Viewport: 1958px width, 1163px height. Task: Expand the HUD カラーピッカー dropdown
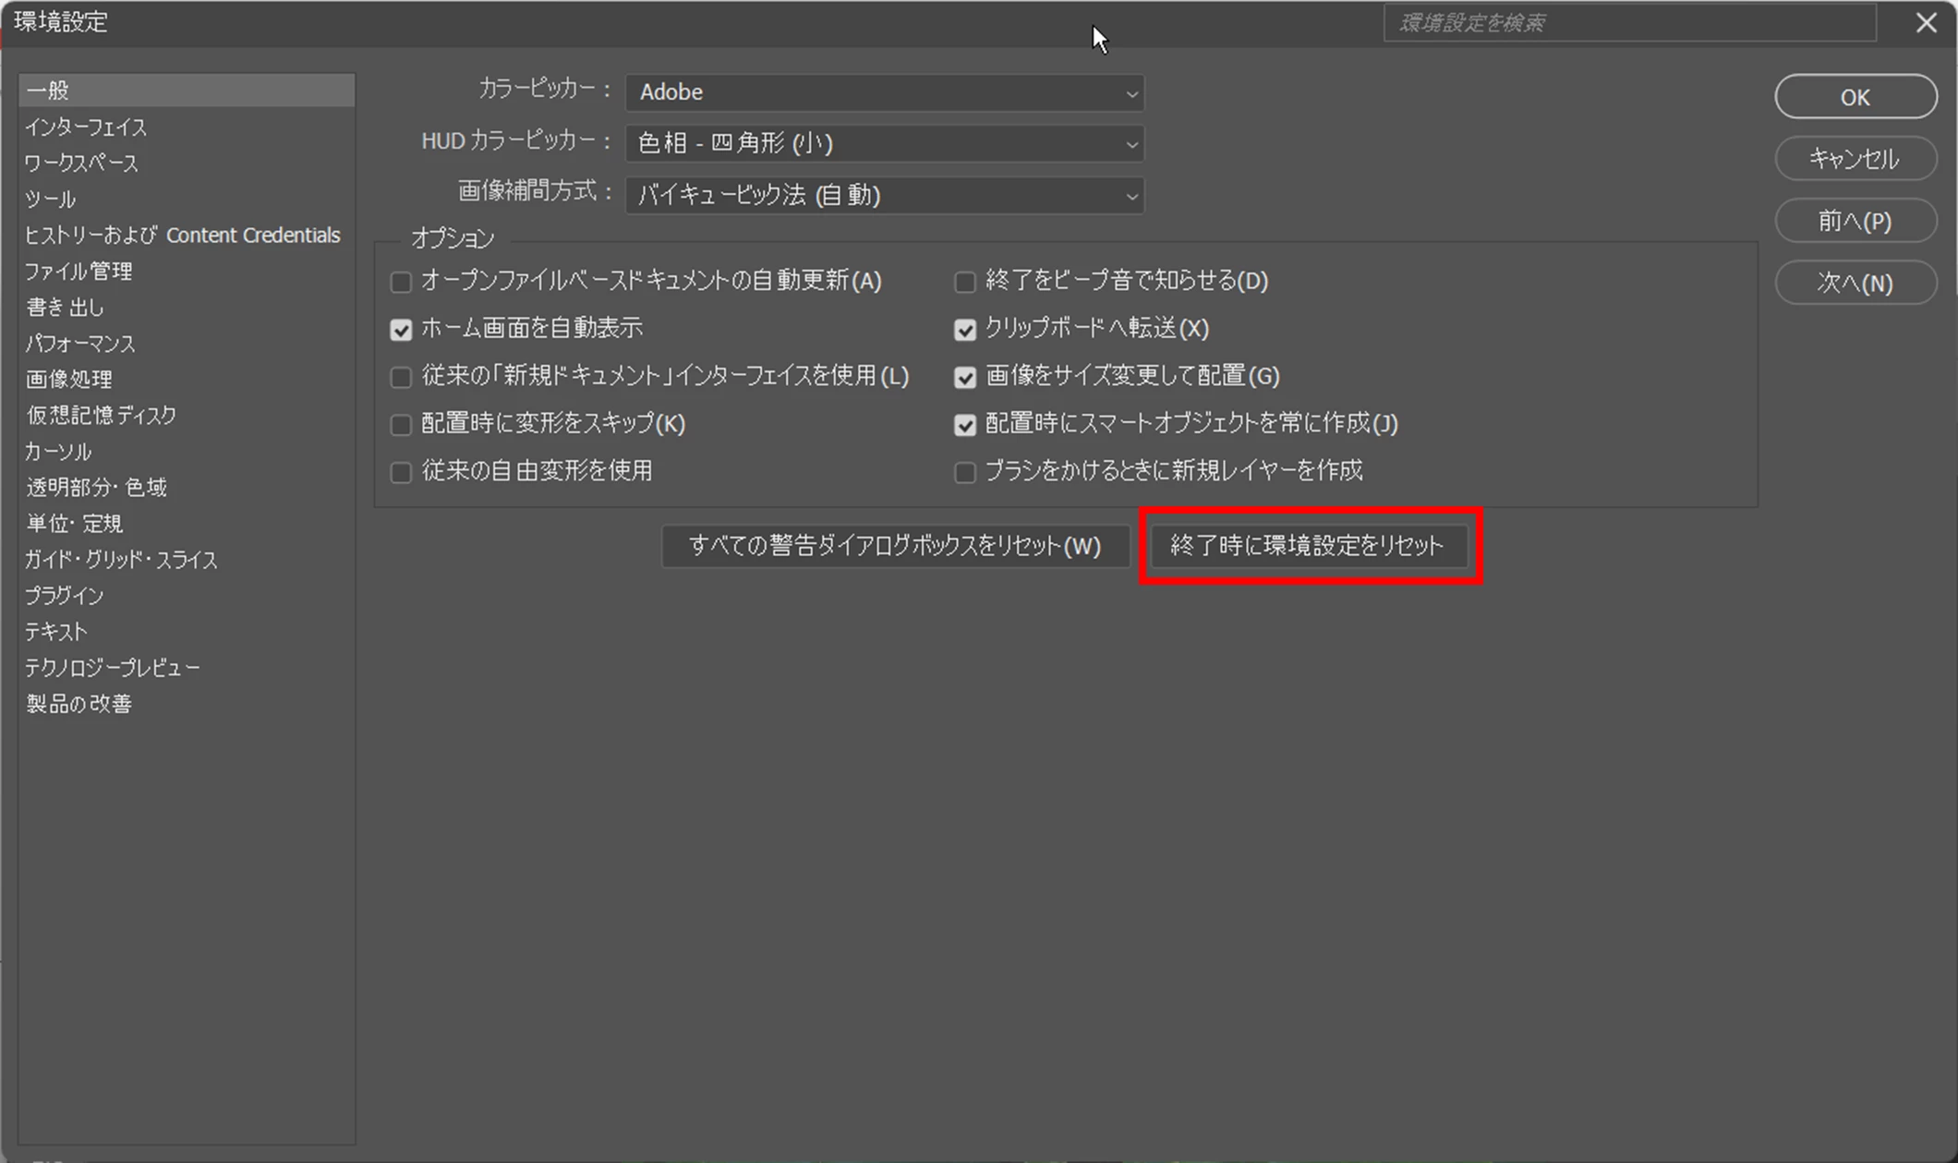pos(884,143)
